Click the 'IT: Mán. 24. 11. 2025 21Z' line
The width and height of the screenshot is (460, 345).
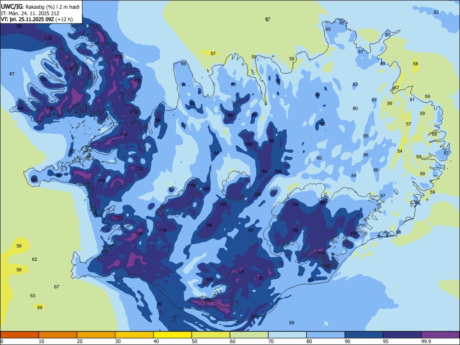(x=30, y=13)
